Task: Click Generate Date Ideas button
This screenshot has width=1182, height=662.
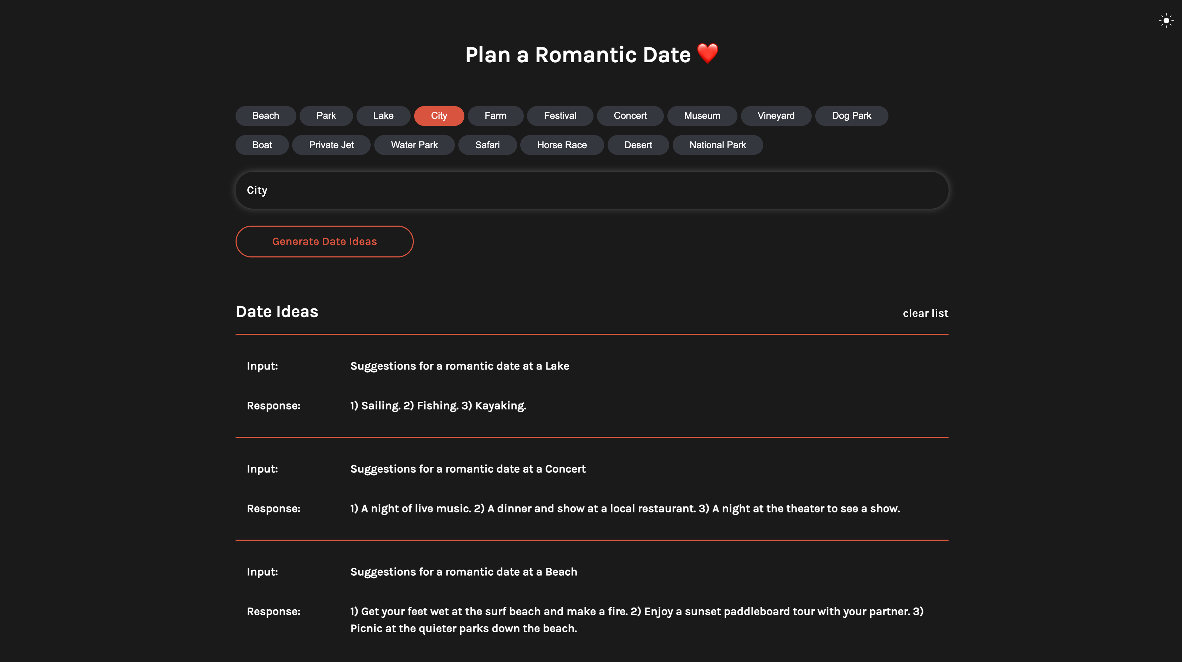Action: click(324, 241)
